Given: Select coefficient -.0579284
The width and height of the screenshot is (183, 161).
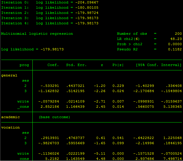Looking at the screenshot, I should (x=49, y=101).
